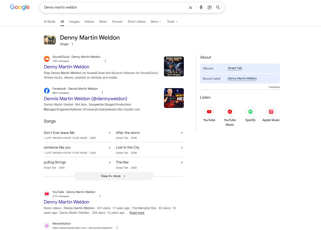This screenshot has height=230, width=321.
Task: Click the Facebook favicon icon
Action: (x=47, y=91)
